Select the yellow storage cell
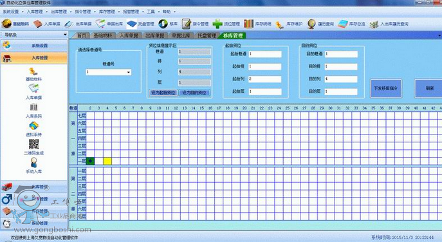 (107, 161)
